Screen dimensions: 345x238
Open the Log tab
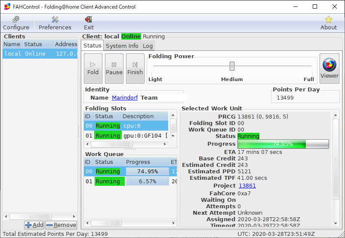coord(148,46)
